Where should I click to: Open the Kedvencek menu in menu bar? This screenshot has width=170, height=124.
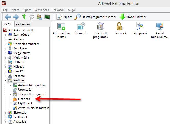coord(41,10)
